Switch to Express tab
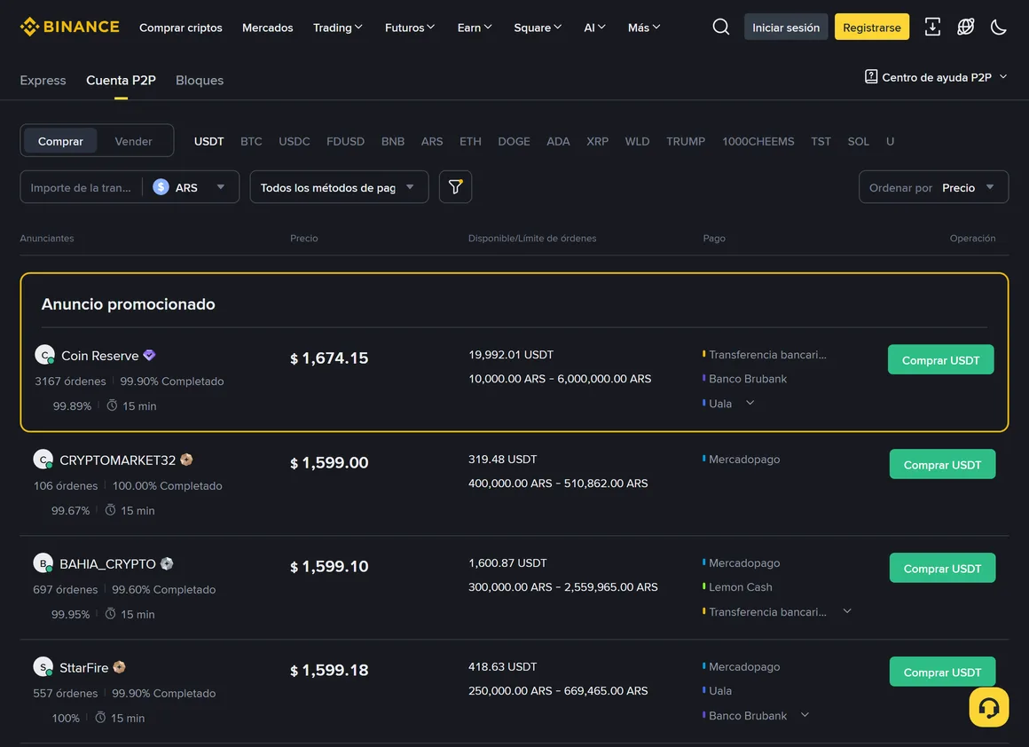Screen dimensions: 1029x747 [x=43, y=80]
